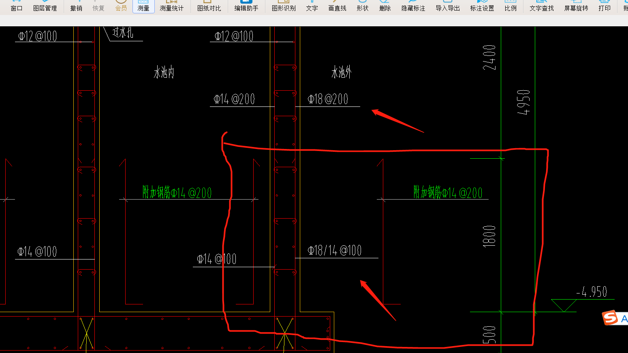628x353 pixels.
Task: Click the Φ18/14@100 rebar annotation
Action: pos(335,251)
